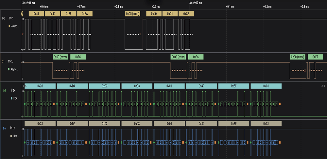Click the 0xDA bubble on ir tx row

click(x=72, y=86)
